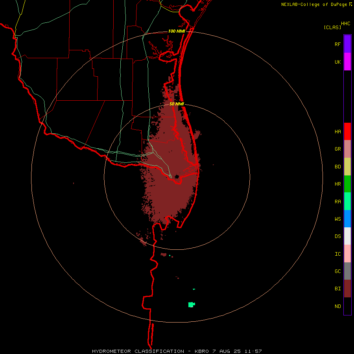354x354 pixels.
Task: Click the BD yellow legend swatch
Action: tap(347, 167)
